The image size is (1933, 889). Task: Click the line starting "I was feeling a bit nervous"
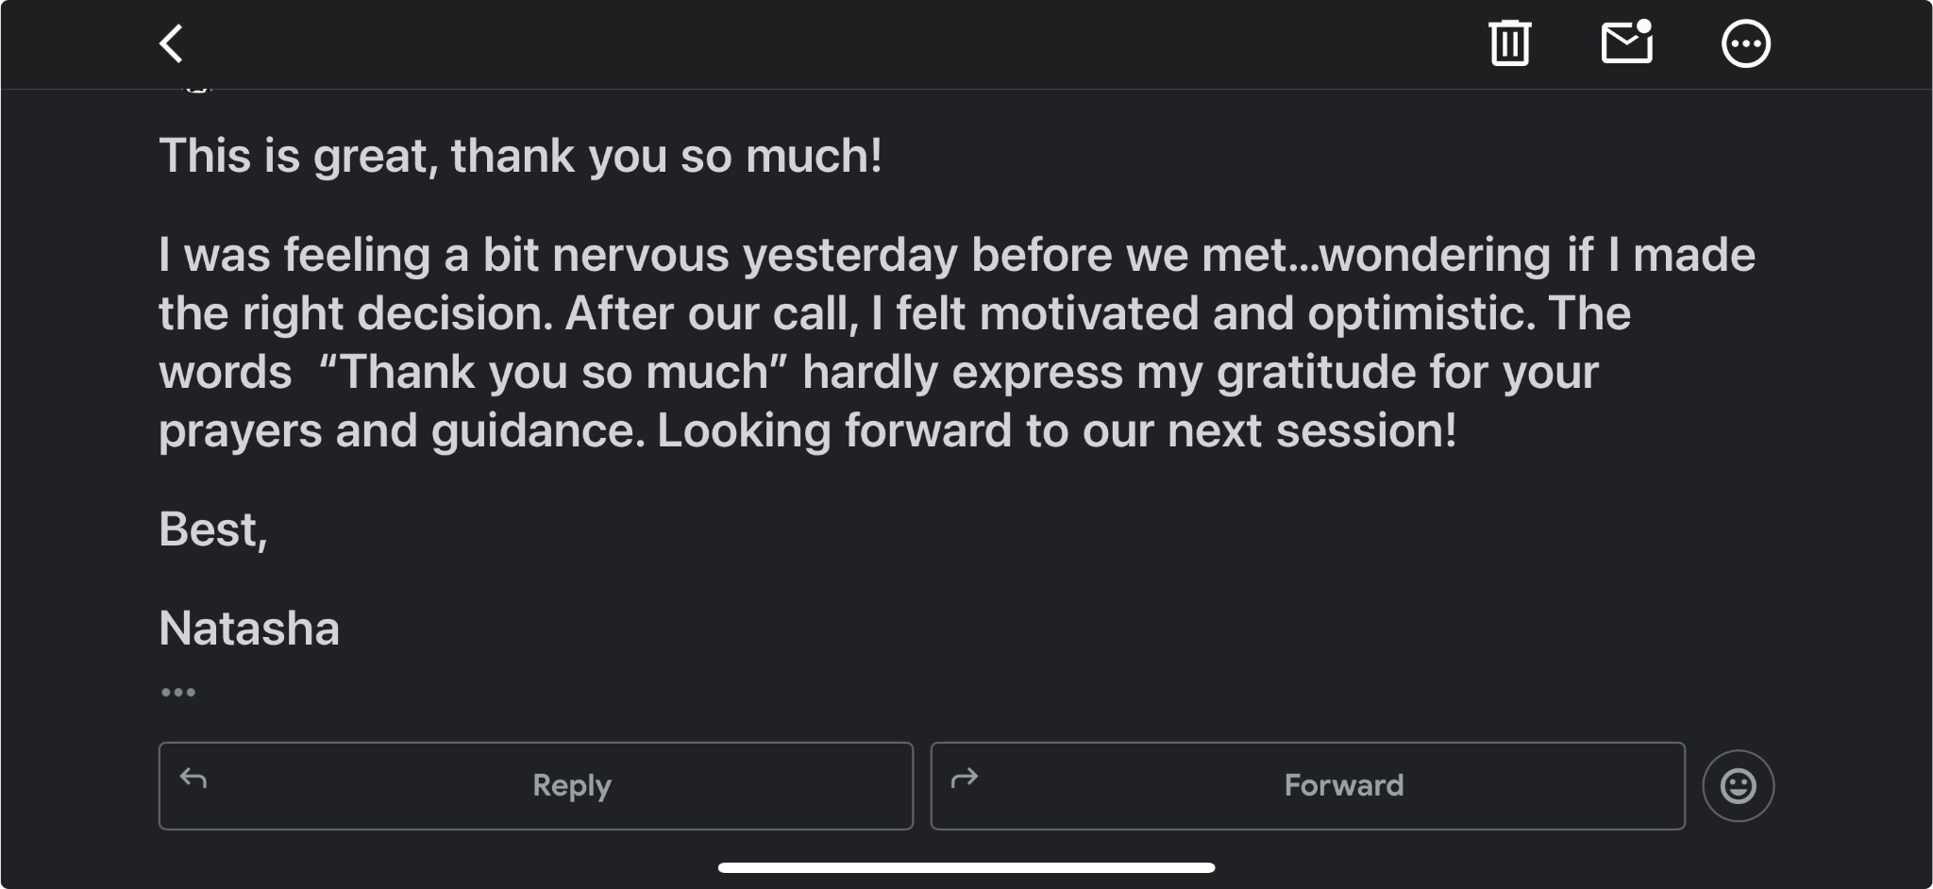click(557, 255)
